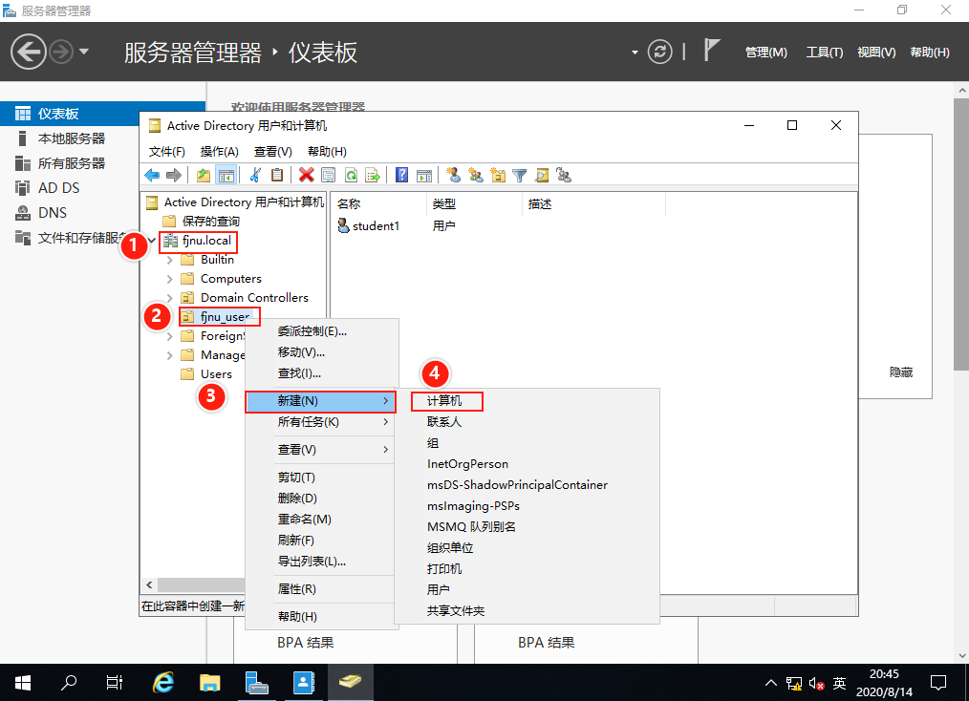Collapse the fjnu.local domain node
969x701 pixels.
152,241
